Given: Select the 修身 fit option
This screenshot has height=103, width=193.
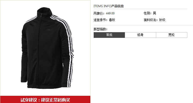Looking at the screenshot, I should point(141,35).
